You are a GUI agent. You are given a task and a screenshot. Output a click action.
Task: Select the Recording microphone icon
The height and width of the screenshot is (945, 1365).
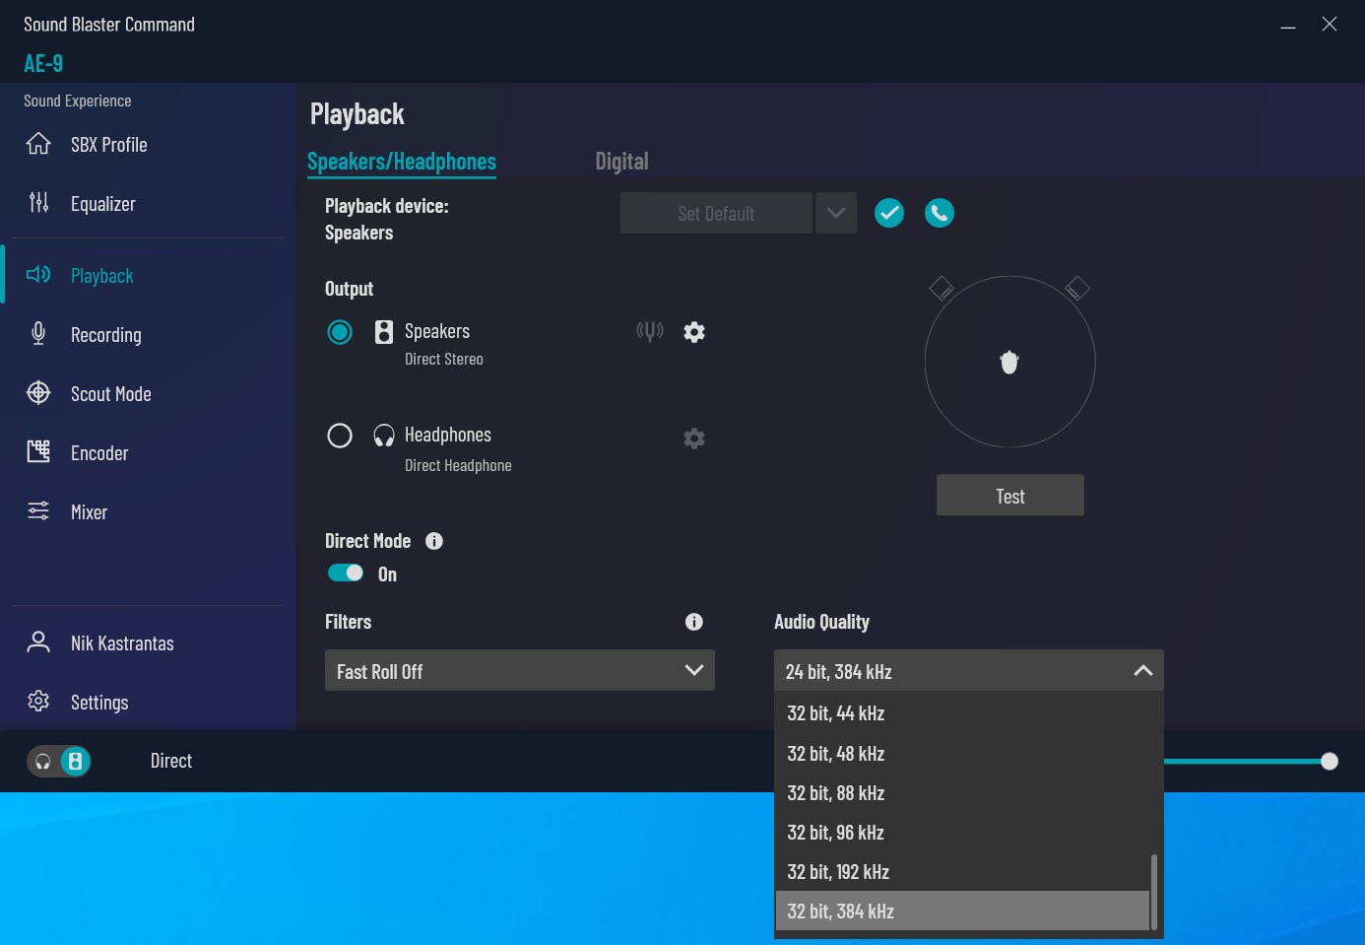click(x=38, y=334)
